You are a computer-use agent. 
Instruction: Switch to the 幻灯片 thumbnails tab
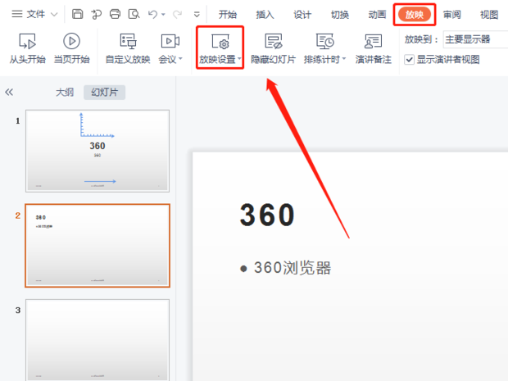104,93
